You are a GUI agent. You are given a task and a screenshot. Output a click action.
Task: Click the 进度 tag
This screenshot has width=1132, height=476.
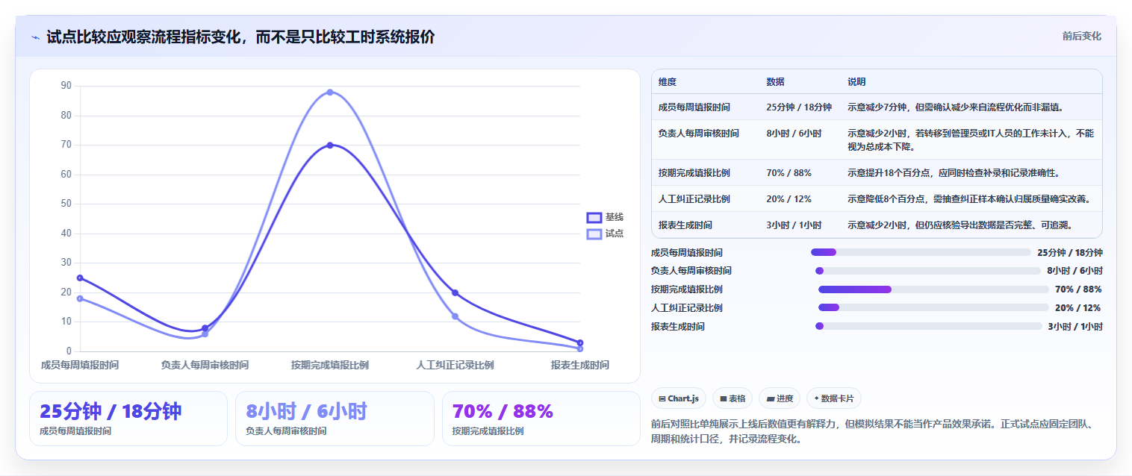[779, 398]
